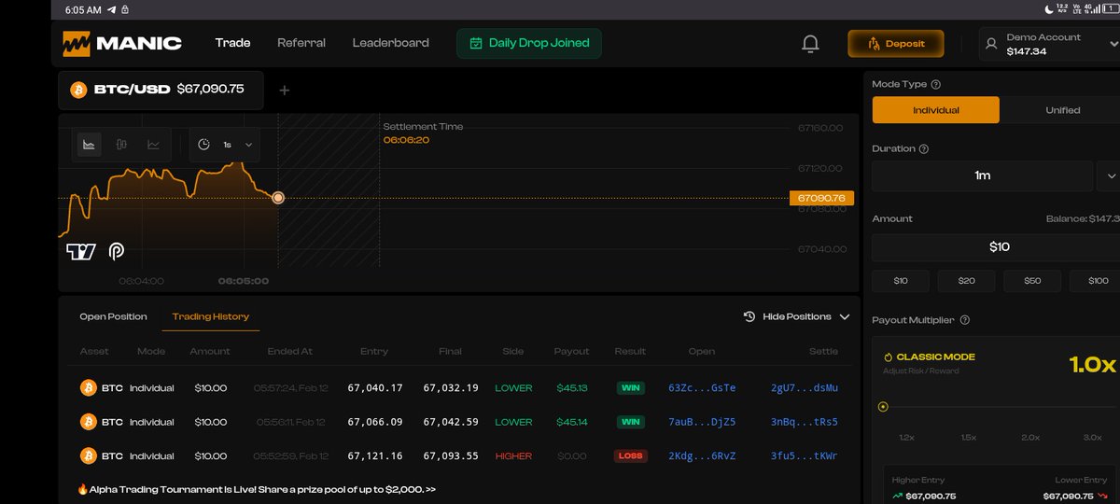Click the Demo Account user icon

(992, 44)
